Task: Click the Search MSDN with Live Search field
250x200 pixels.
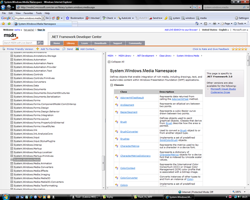Action: point(20,43)
